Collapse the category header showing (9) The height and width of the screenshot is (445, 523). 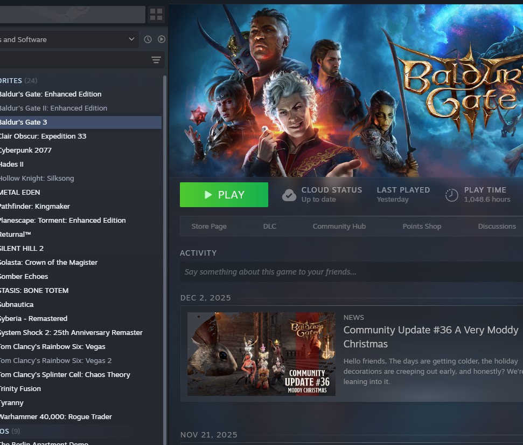click(x=10, y=431)
